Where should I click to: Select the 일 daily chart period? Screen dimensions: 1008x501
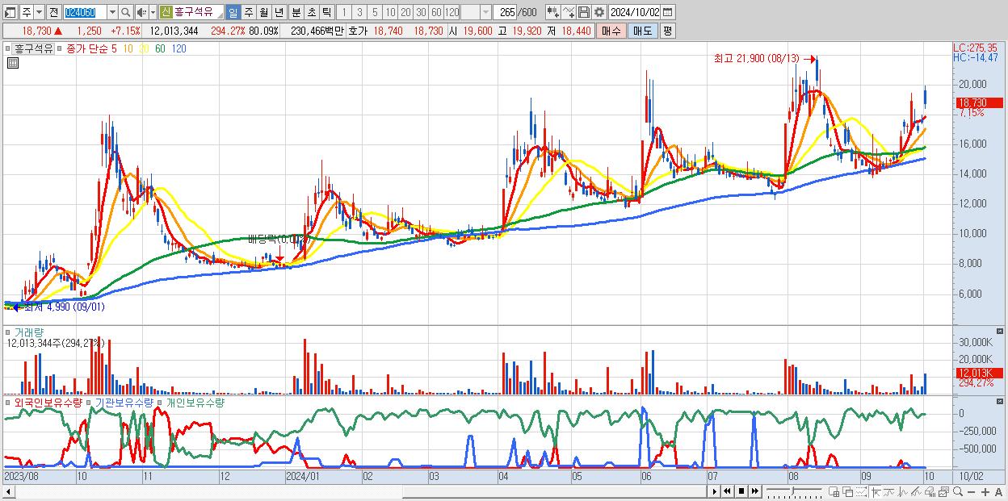coord(233,12)
